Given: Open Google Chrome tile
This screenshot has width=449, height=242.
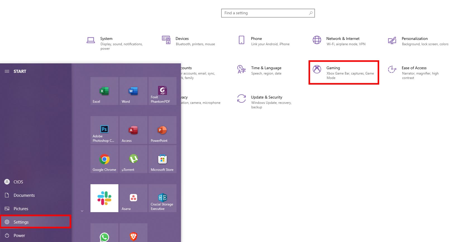Looking at the screenshot, I should coord(104,159).
